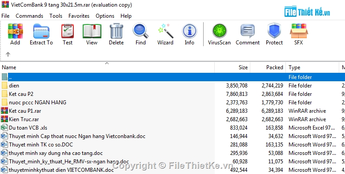Open the File menu
The height and width of the screenshot is (174, 345).
(5, 16)
